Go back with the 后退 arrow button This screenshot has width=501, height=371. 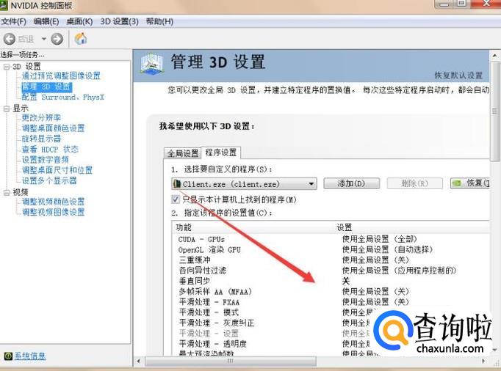point(10,39)
